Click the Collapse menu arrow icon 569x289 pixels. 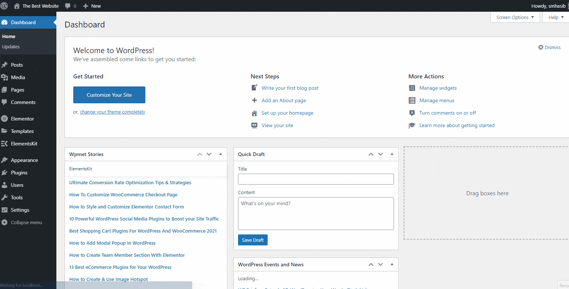point(4,222)
